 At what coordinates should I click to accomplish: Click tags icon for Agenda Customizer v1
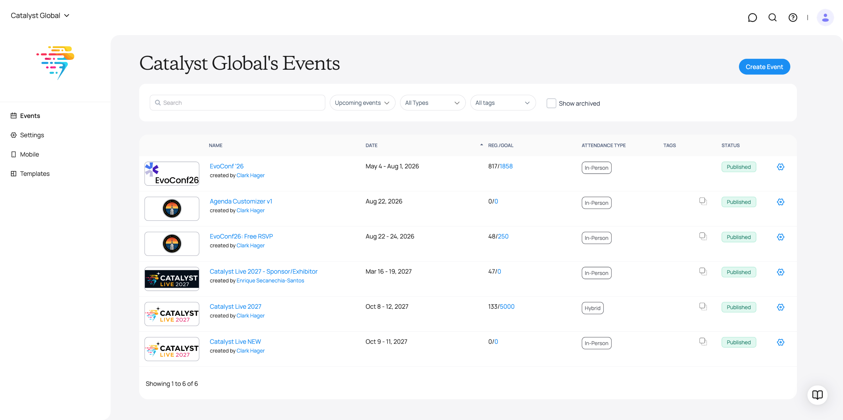pos(703,201)
